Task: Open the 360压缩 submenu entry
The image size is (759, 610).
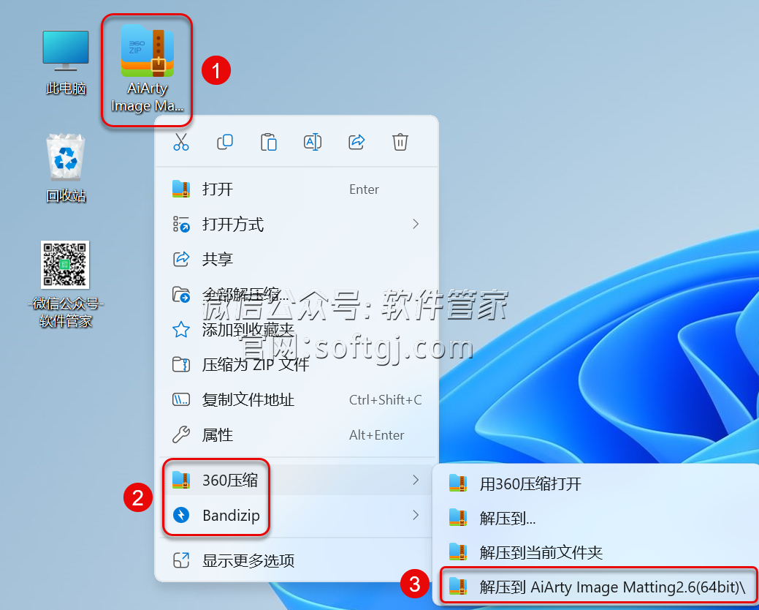Action: (297, 480)
